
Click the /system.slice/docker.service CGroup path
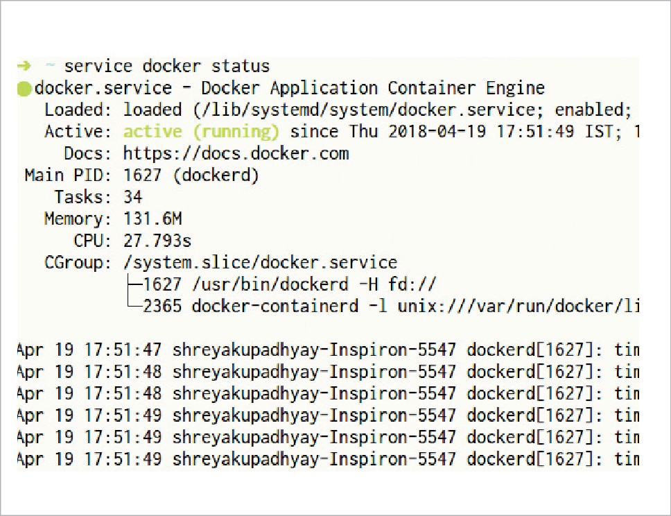(260, 263)
